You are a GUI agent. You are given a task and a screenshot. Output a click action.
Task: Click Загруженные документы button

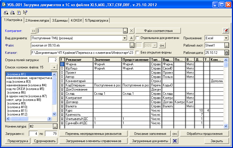point(150,141)
